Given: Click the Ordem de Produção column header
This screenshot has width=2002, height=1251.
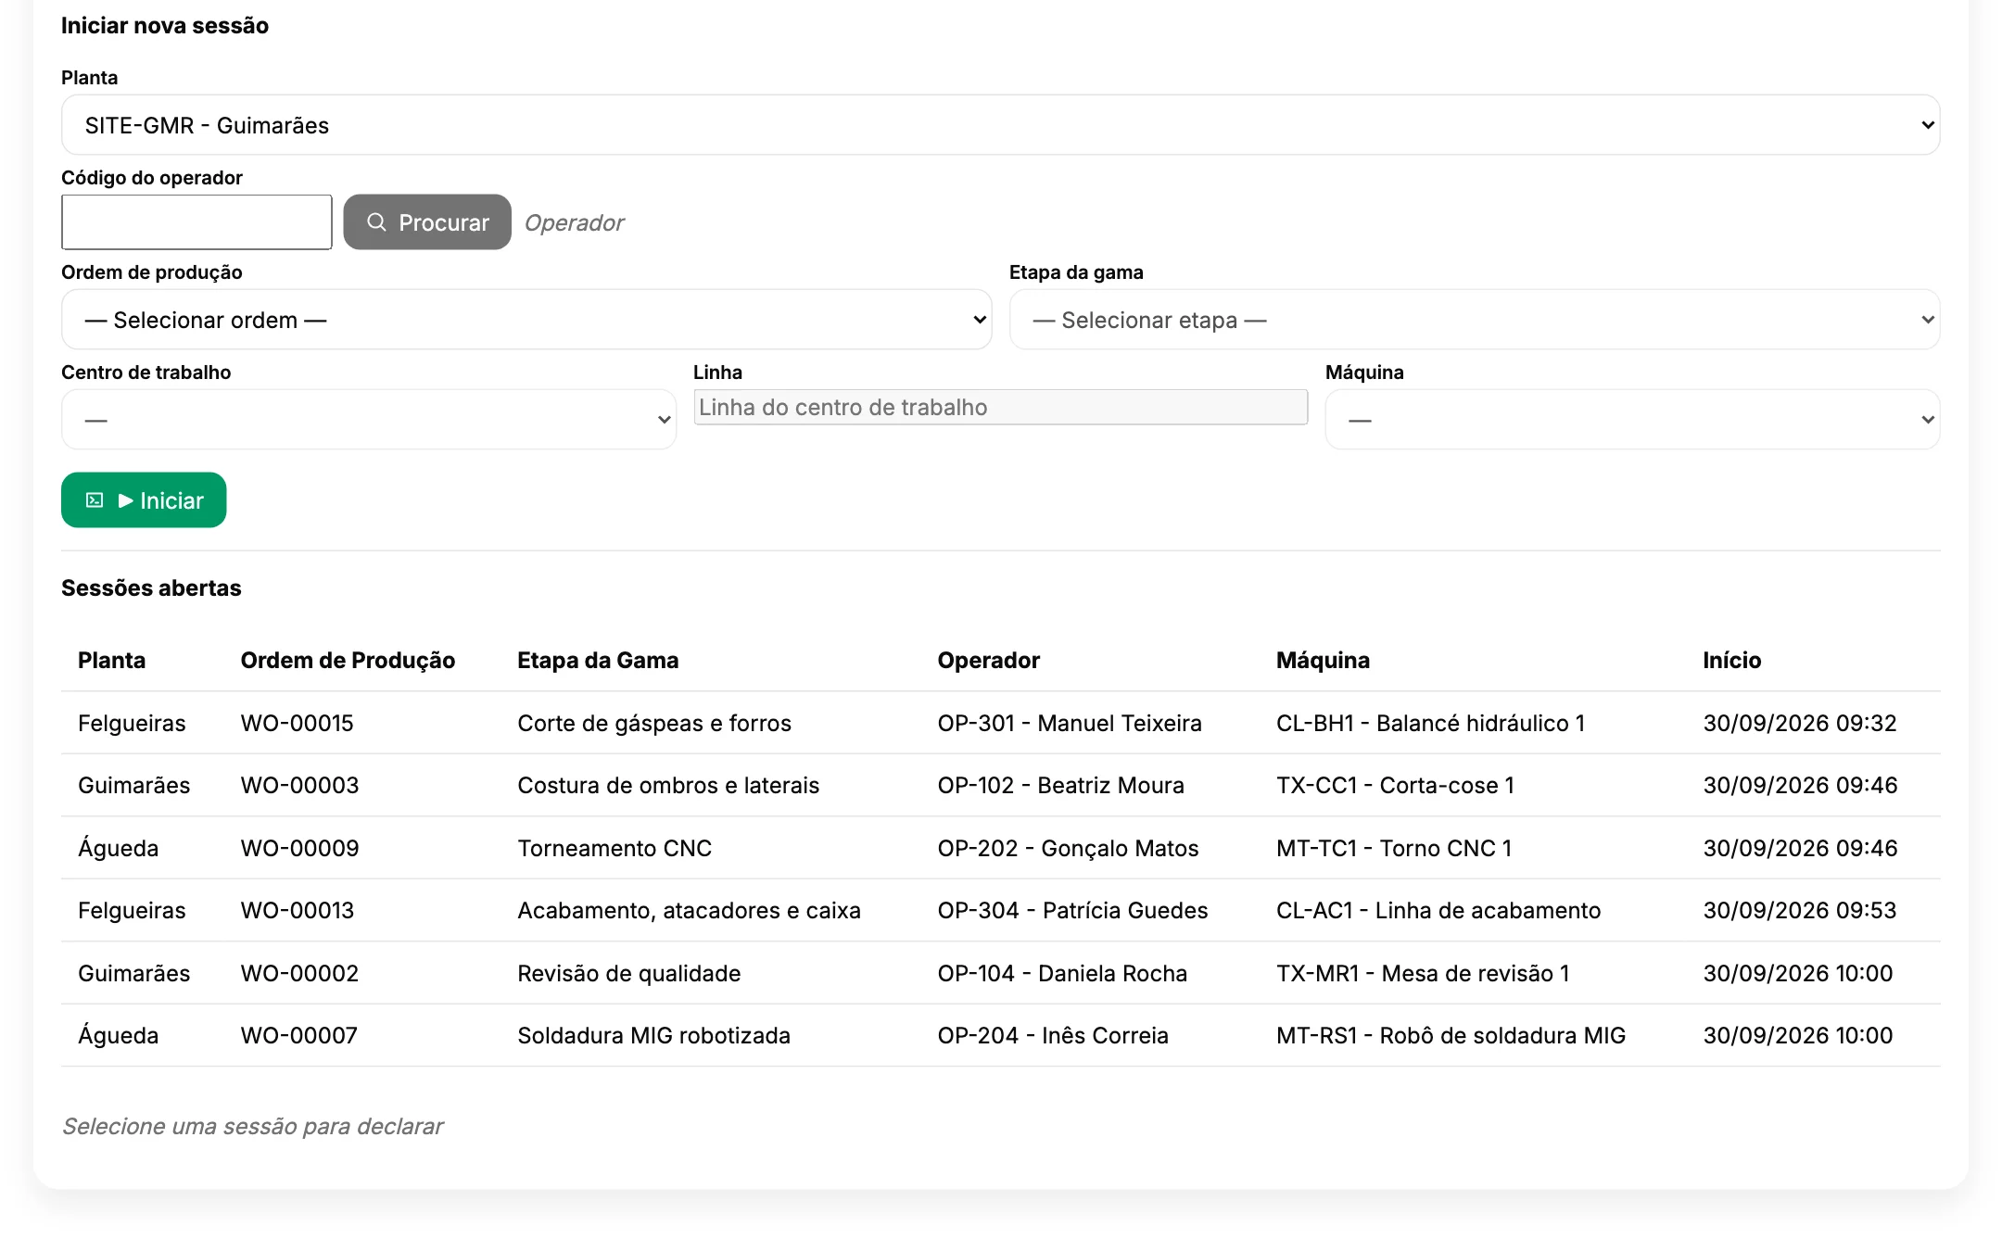Looking at the screenshot, I should coord(348,660).
